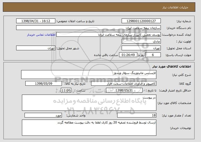The image size is (201, 142).
Task: Click the unit of measure field مورد
Action: point(43,115)
